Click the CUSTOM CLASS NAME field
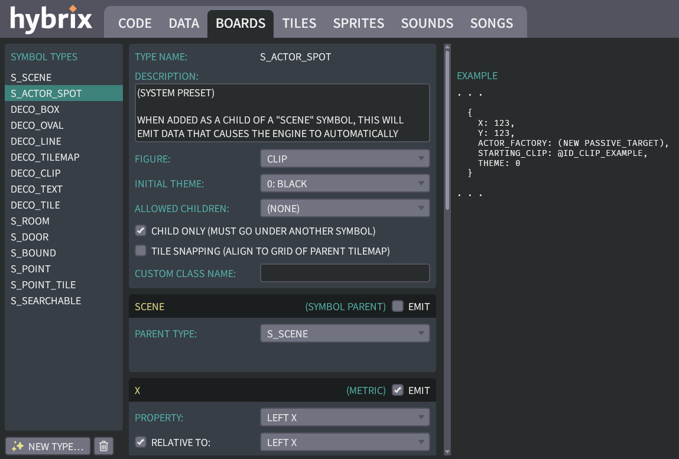The image size is (679, 459). pos(345,272)
